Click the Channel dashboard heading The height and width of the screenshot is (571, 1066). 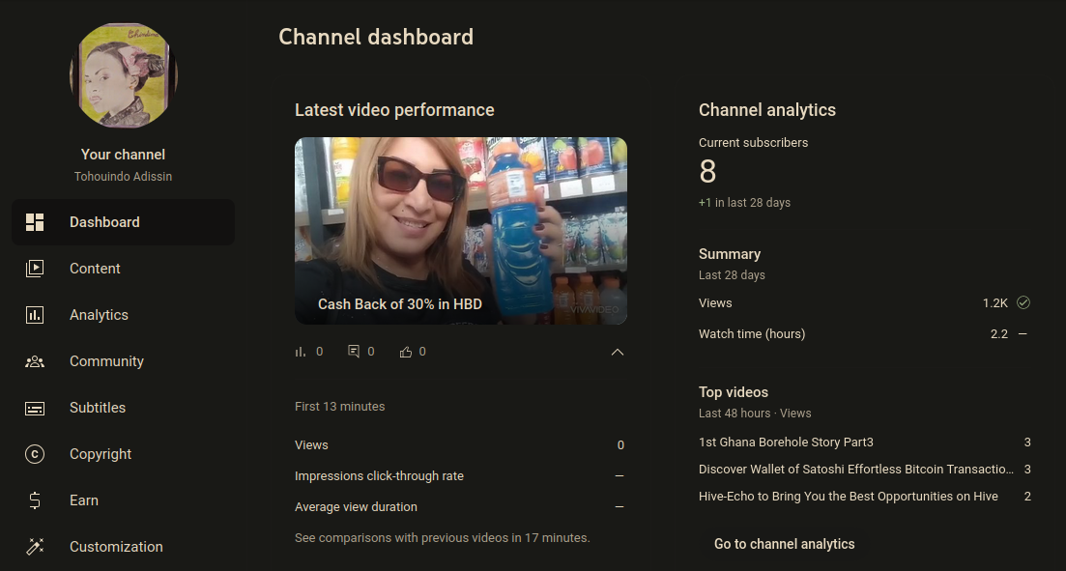click(x=376, y=37)
